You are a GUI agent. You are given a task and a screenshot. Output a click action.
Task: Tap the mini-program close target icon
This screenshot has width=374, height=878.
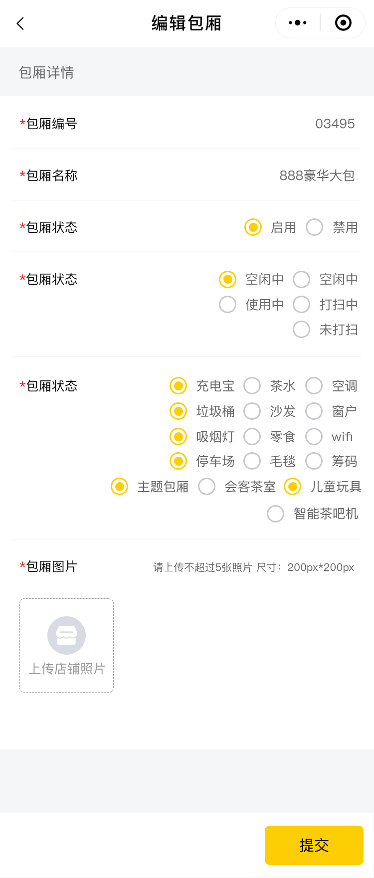coord(343,23)
